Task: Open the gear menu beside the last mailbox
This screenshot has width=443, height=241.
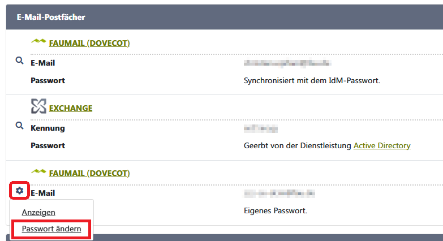Action: coord(20,191)
